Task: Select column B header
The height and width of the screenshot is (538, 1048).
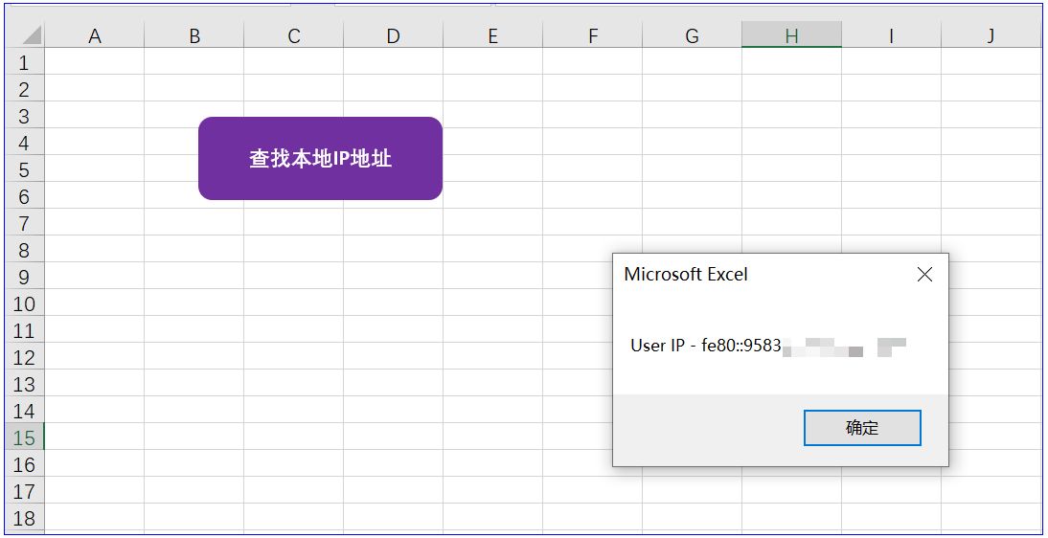Action: [194, 34]
